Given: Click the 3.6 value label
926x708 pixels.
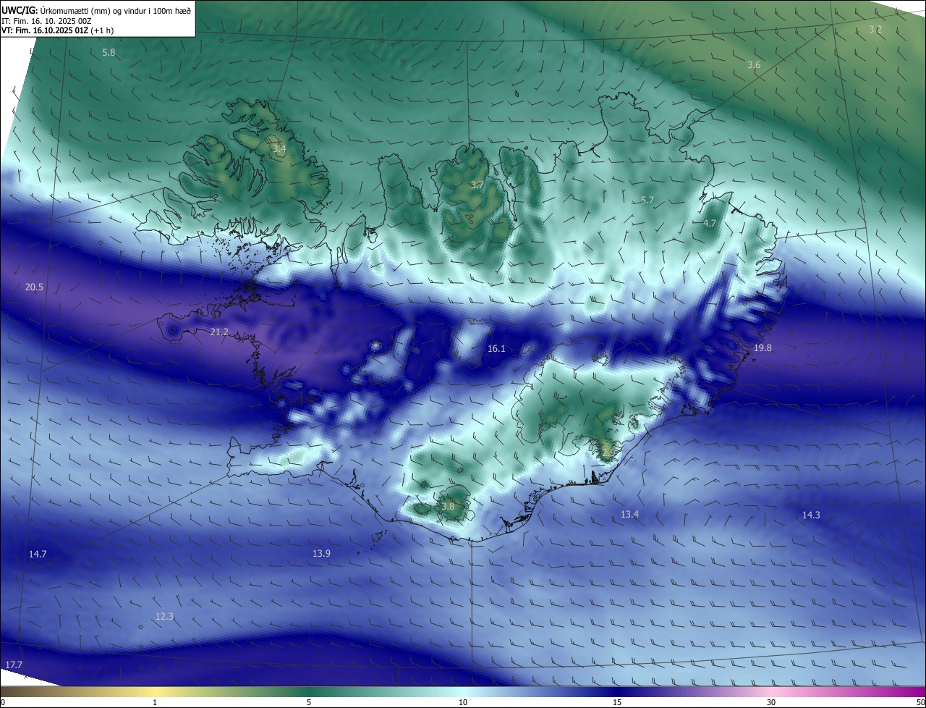Looking at the screenshot, I should click(754, 65).
